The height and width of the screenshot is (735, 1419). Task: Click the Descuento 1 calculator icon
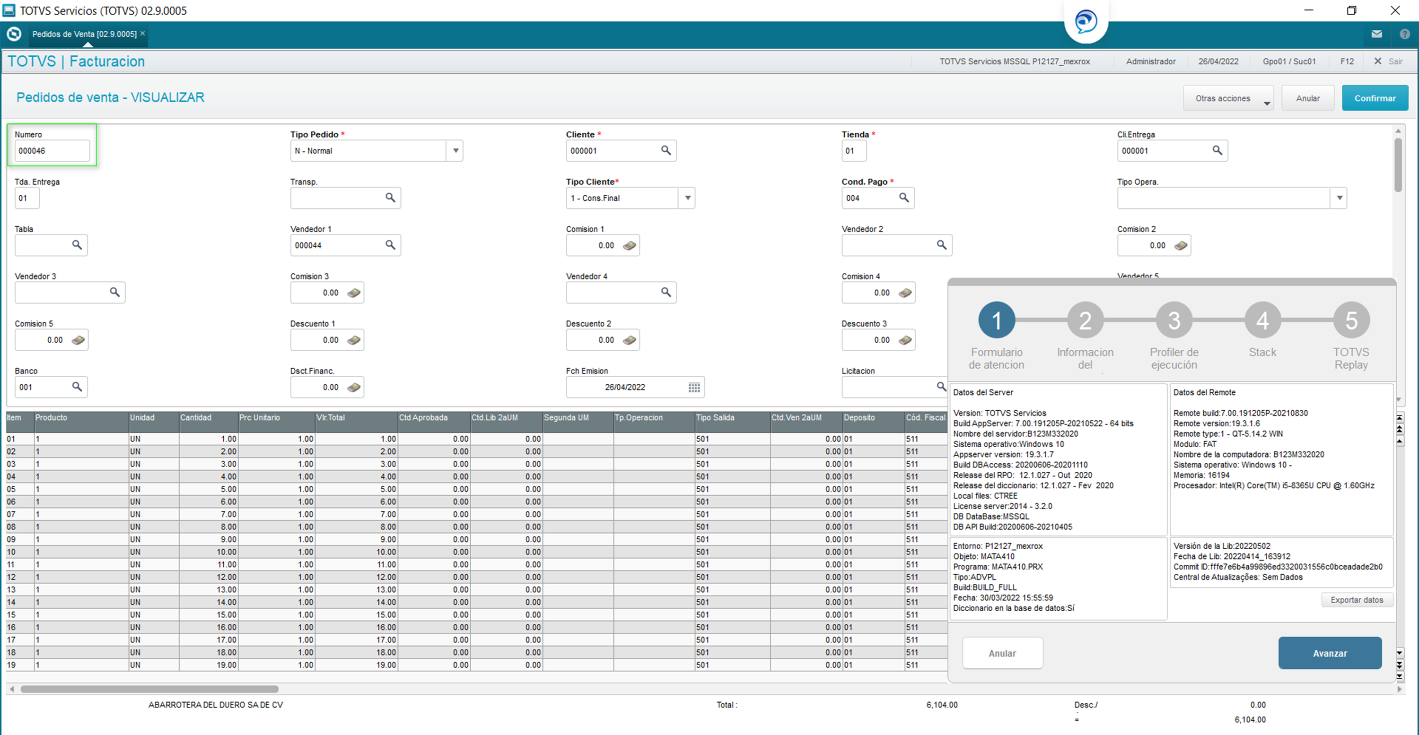(354, 340)
